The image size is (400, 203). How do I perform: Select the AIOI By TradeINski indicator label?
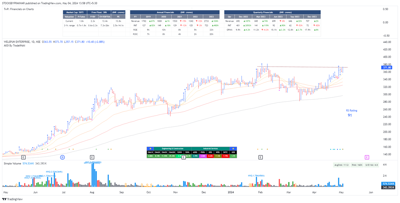coord(15,46)
